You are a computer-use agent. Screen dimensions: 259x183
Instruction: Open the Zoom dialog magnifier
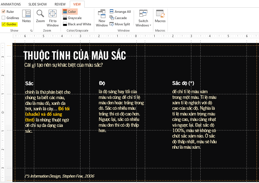tap(40, 16)
